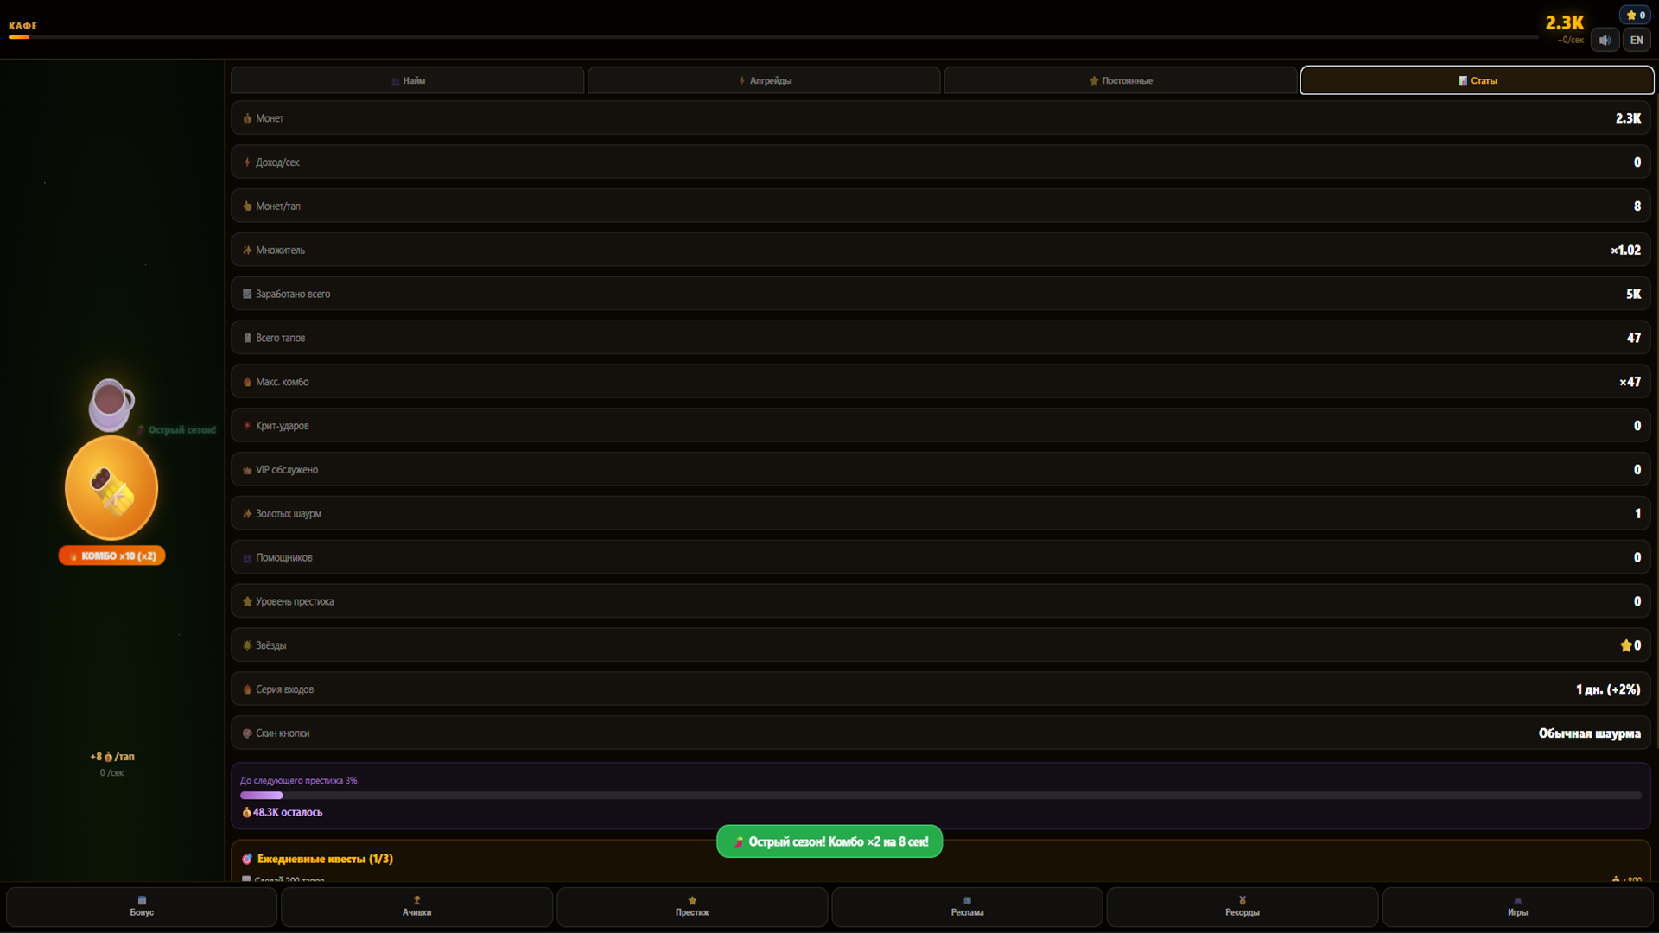This screenshot has height=933, width=1659.
Task: Select the Статы tab
Action: coord(1478,80)
